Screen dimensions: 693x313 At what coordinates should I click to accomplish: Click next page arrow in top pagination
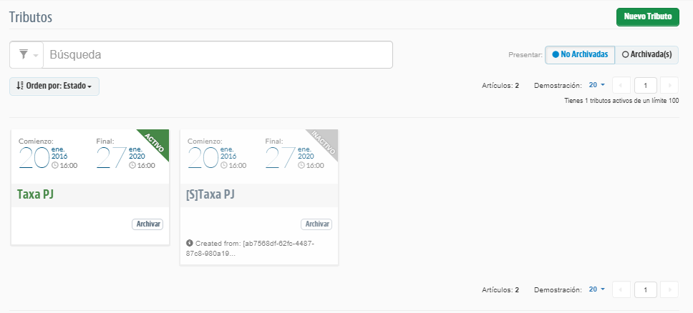[x=669, y=85]
